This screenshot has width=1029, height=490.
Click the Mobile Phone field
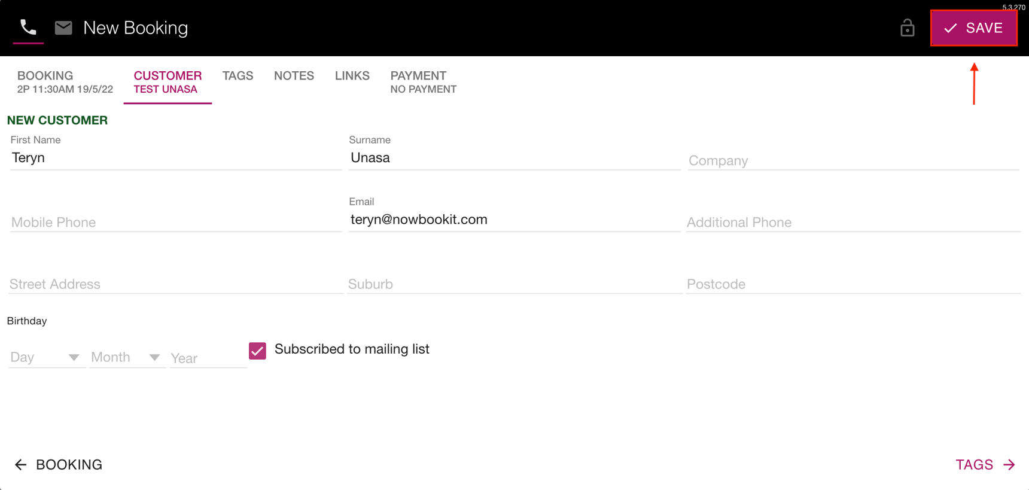click(175, 222)
